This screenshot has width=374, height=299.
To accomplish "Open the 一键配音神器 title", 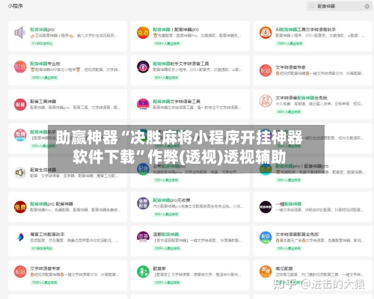I will click(289, 204).
